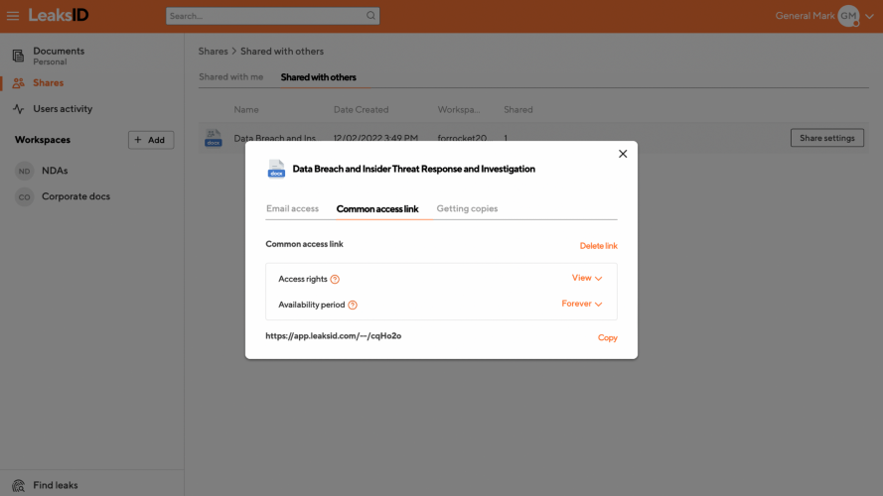
Task: Open Find leaks
Action: click(56, 485)
